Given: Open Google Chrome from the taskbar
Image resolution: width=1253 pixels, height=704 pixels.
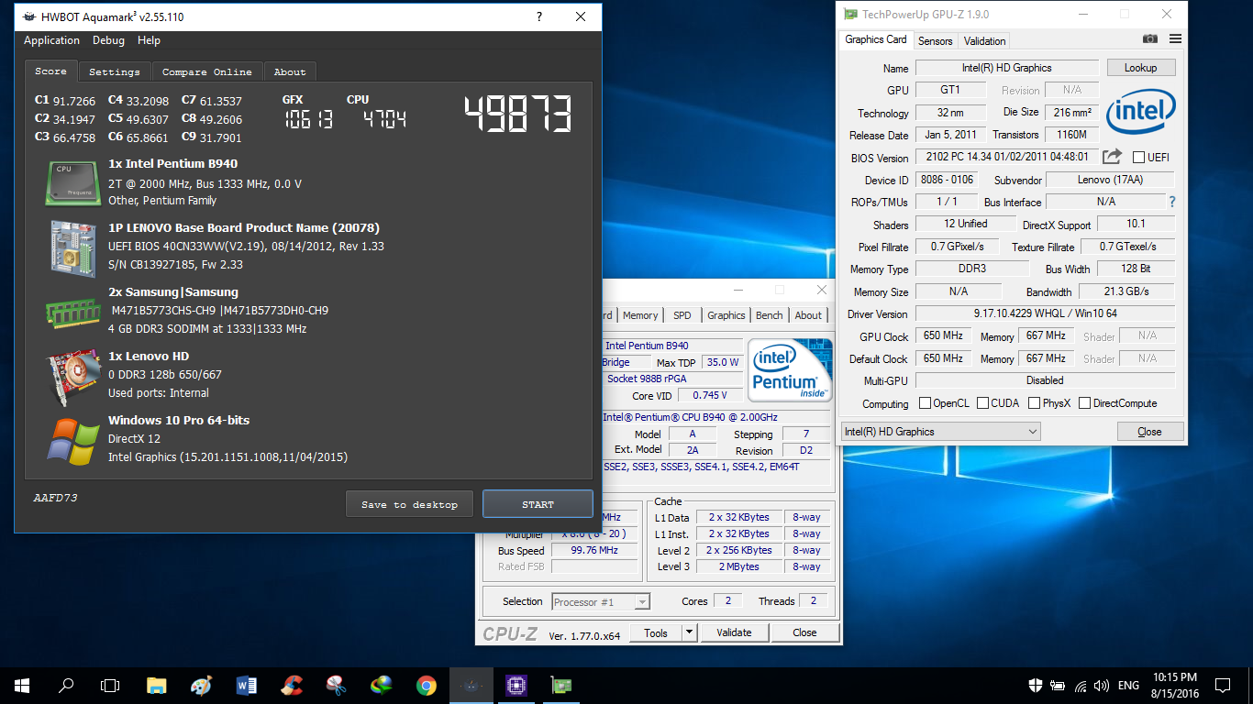Looking at the screenshot, I should [427, 685].
